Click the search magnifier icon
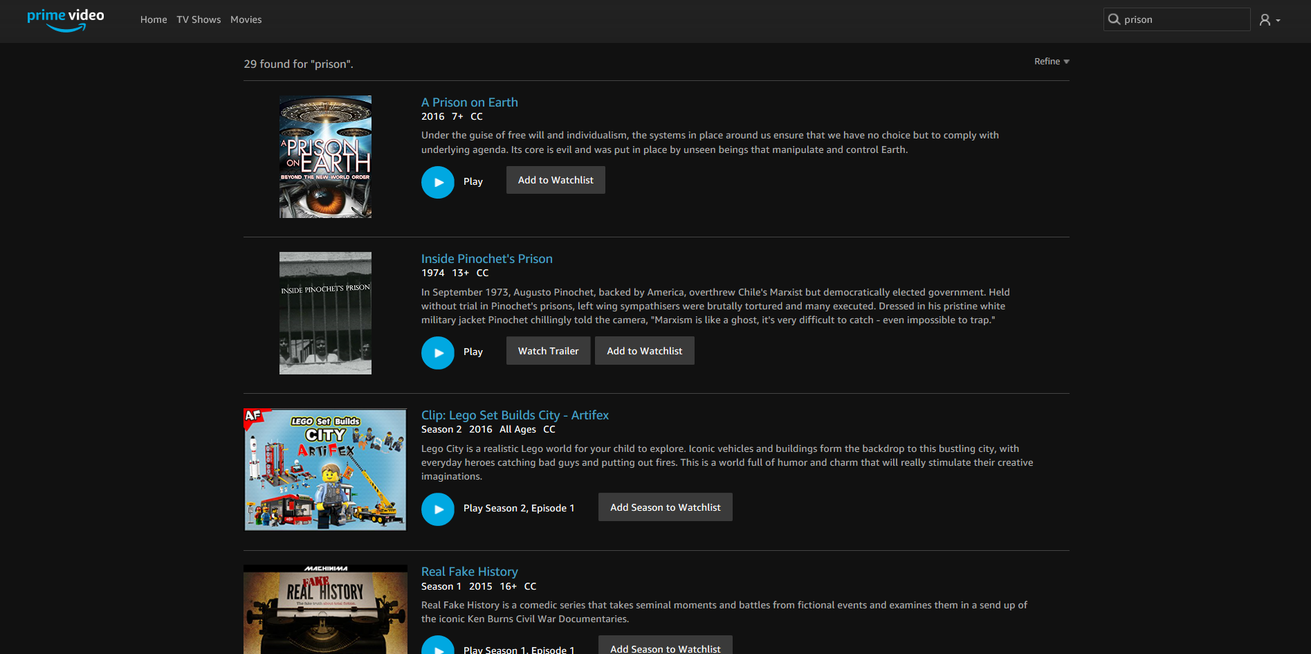Image resolution: width=1311 pixels, height=654 pixels. point(1114,19)
